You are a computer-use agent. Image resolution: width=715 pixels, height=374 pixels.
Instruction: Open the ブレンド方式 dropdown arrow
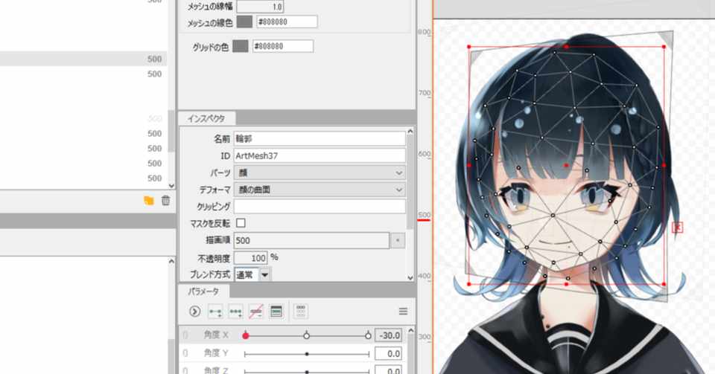pos(265,275)
